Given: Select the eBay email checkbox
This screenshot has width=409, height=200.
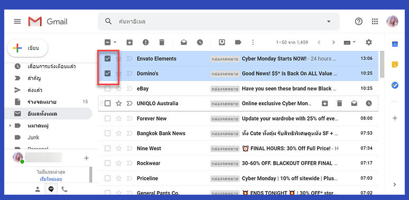Looking at the screenshot, I should (107, 89).
